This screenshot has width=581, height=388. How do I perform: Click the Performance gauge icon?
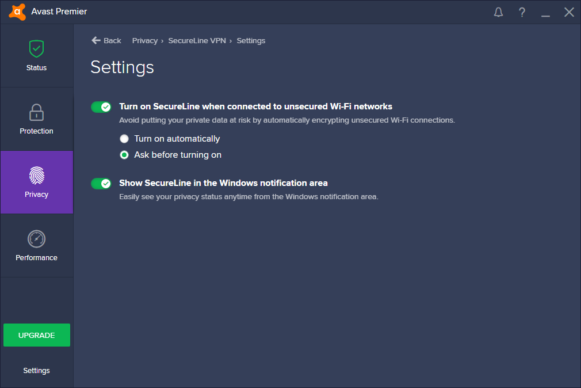36,239
